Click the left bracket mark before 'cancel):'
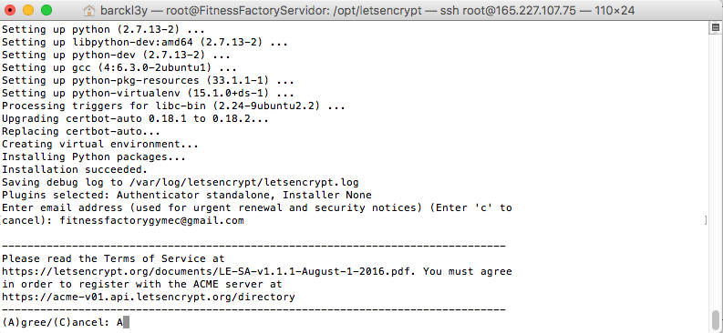The image size is (723, 333). [x=2, y=221]
